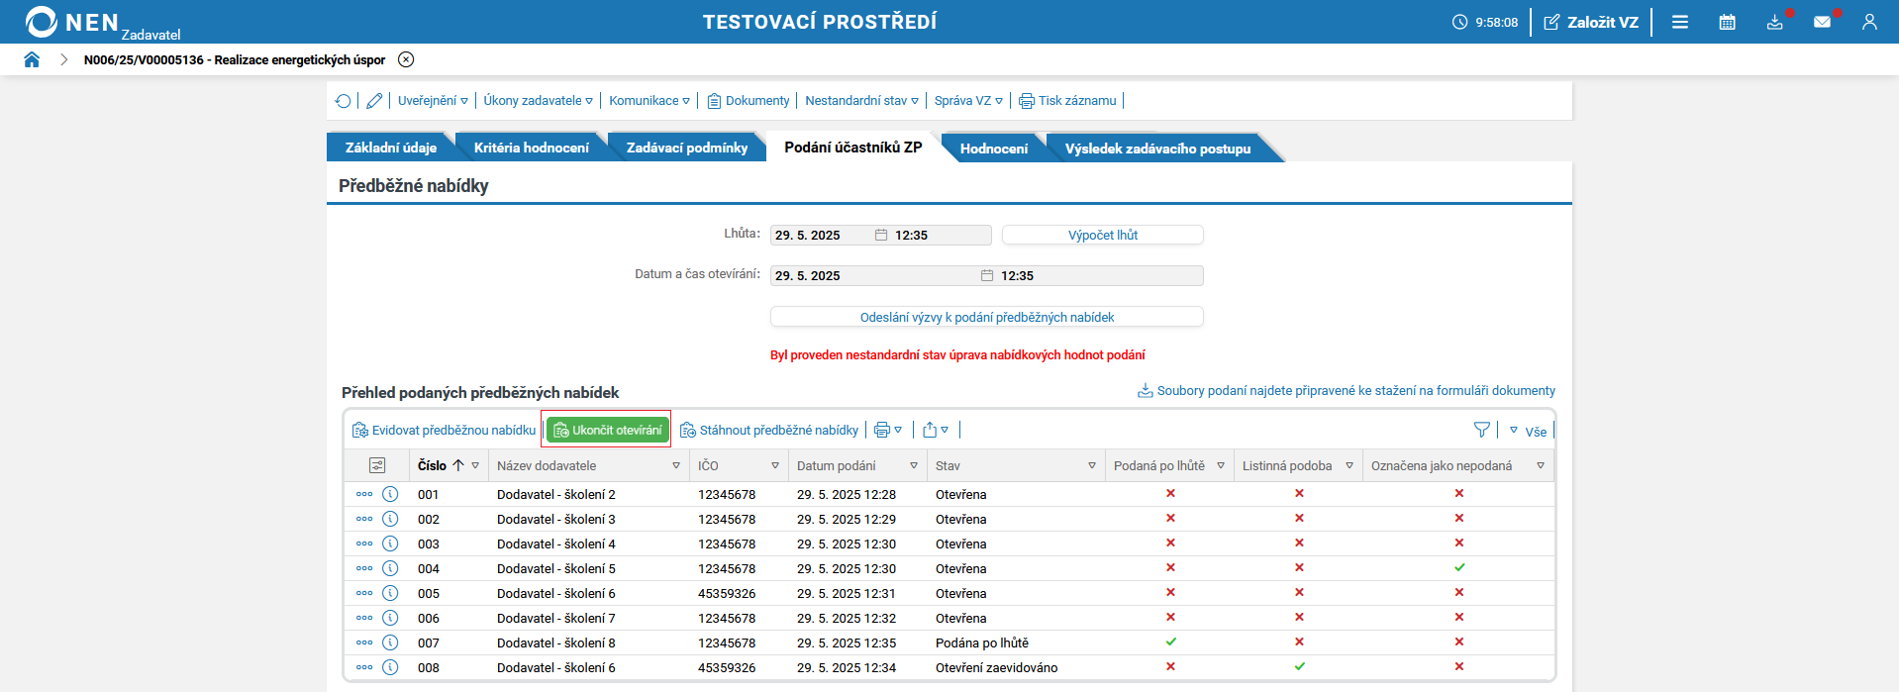
Task: Switch to the Hodnocení tab
Action: point(993,148)
